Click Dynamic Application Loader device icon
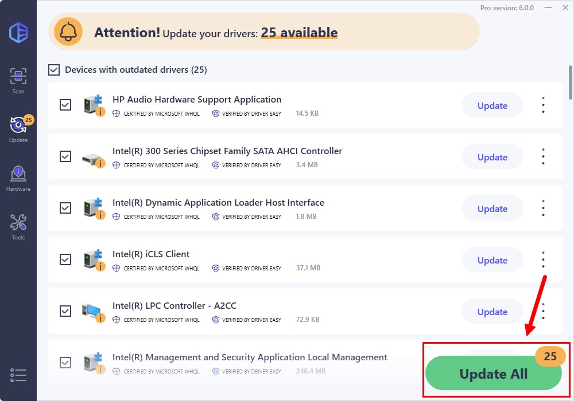Image resolution: width=574 pixels, height=401 pixels. 94,209
